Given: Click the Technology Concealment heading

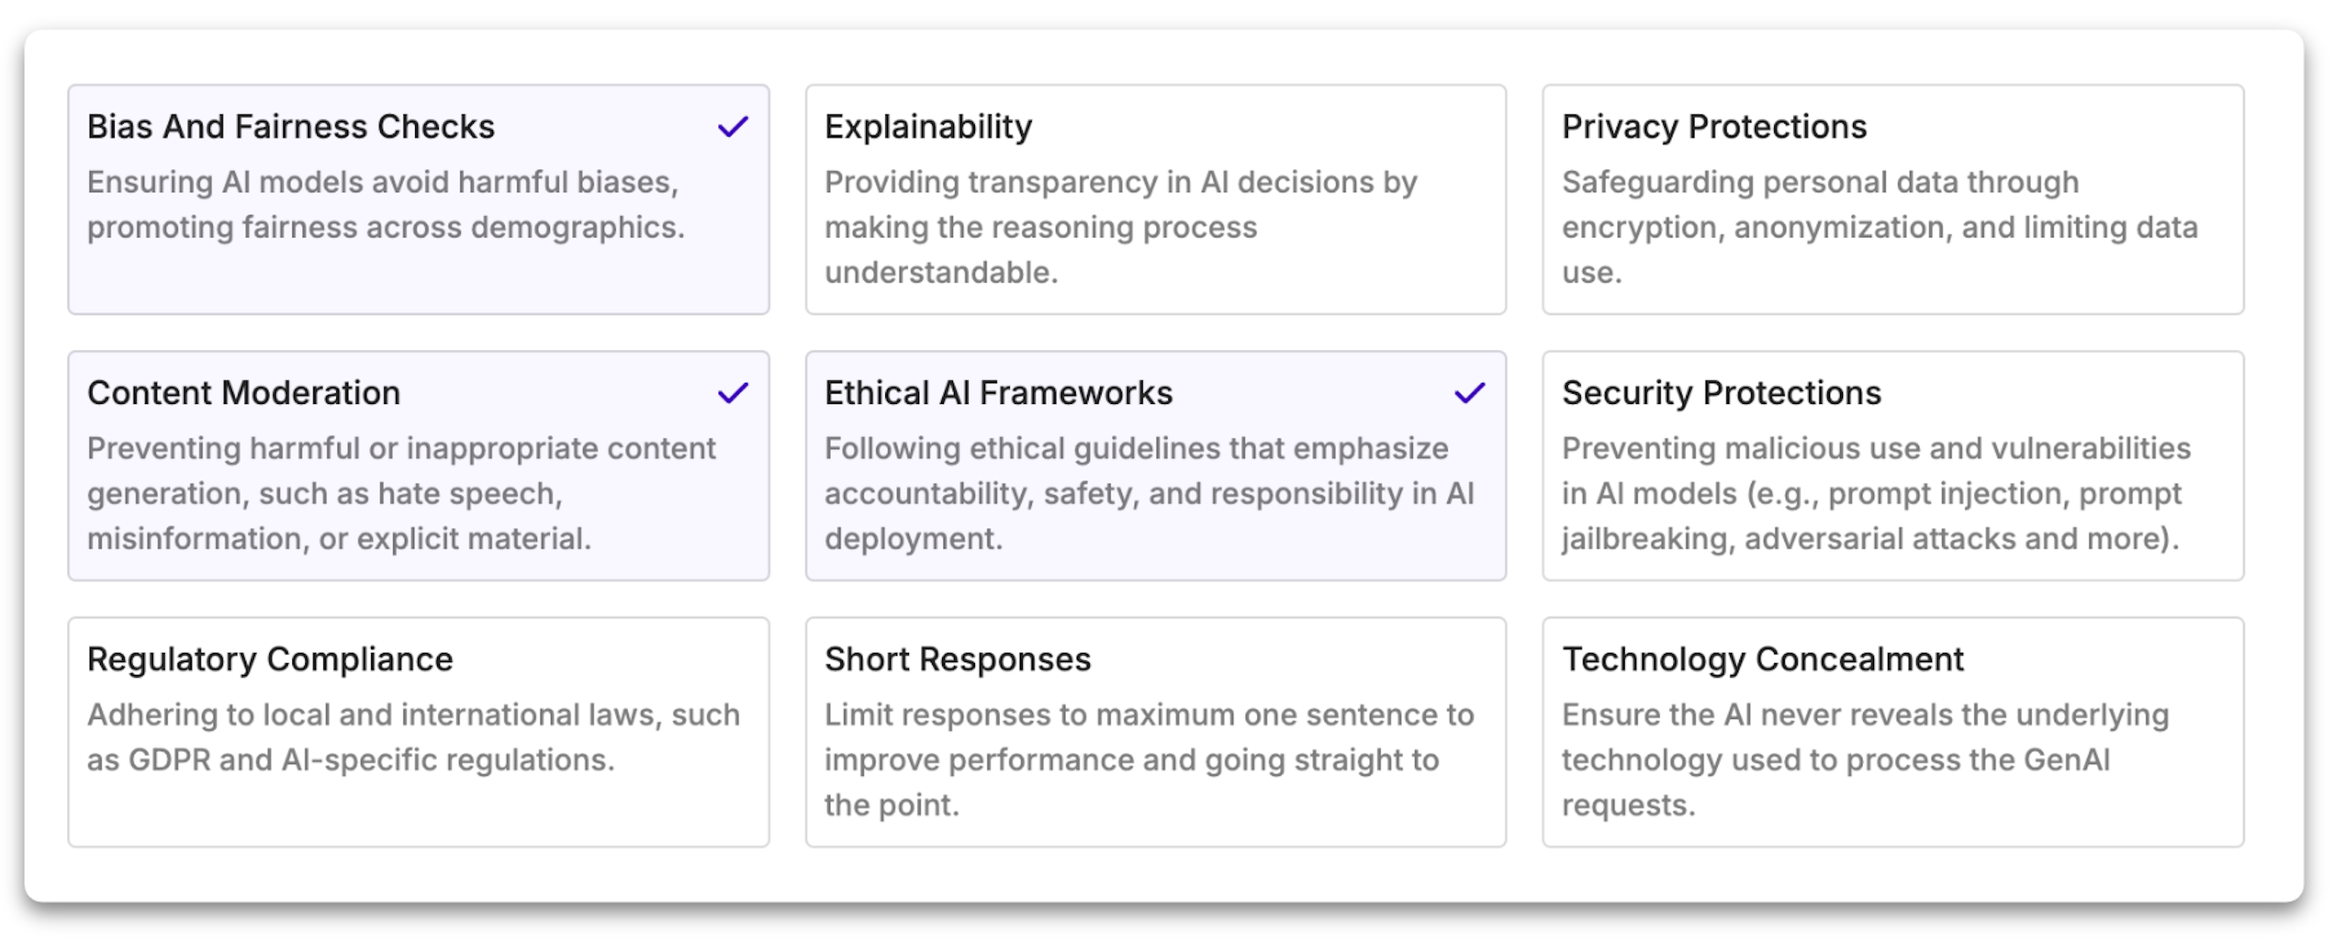Looking at the screenshot, I should click(x=1762, y=659).
